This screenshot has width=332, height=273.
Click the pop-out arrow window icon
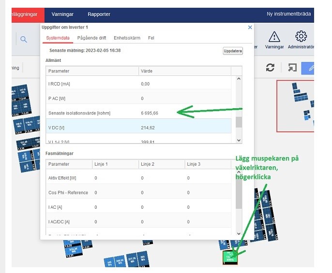pos(292,68)
